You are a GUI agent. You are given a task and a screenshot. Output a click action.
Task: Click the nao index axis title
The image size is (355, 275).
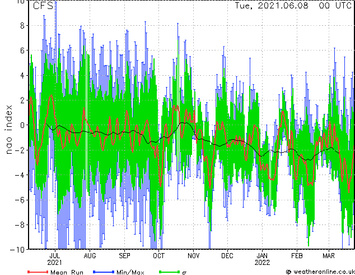click(x=8, y=130)
